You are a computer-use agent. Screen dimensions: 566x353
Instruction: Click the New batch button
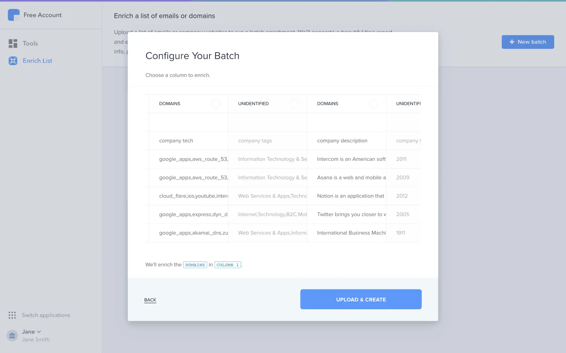click(x=528, y=42)
